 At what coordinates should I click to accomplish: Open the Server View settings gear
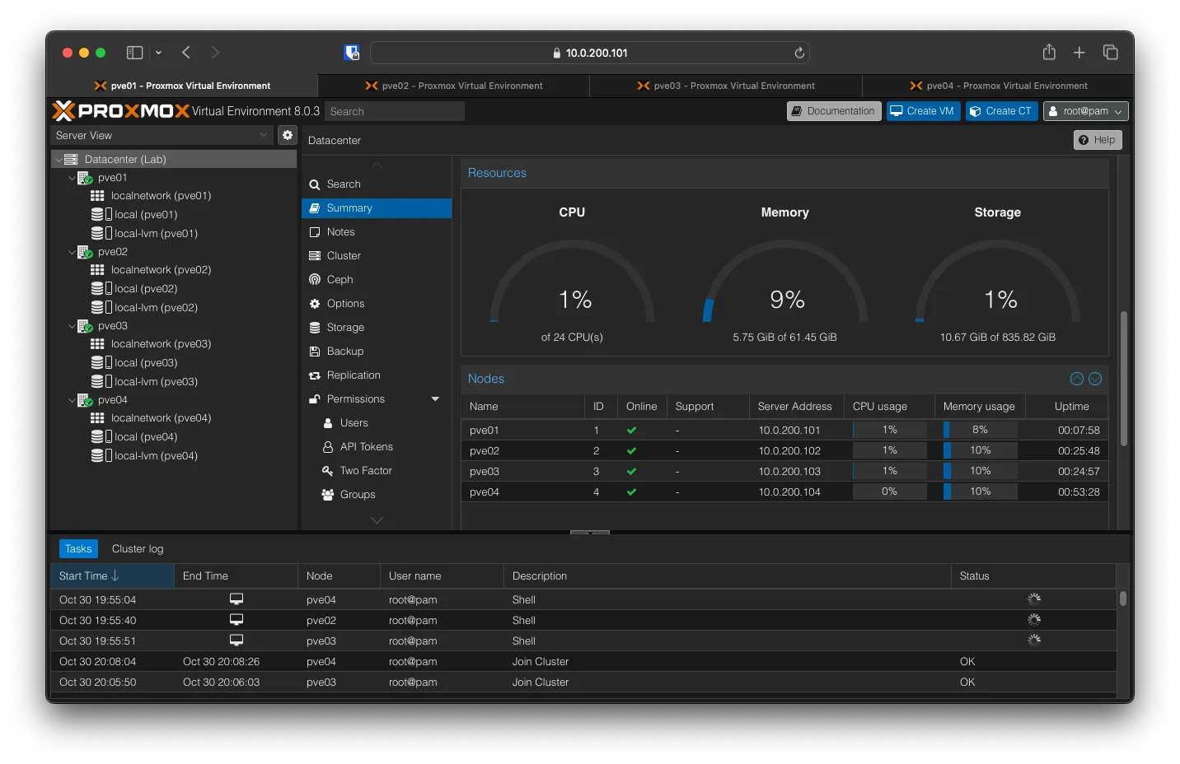[288, 135]
